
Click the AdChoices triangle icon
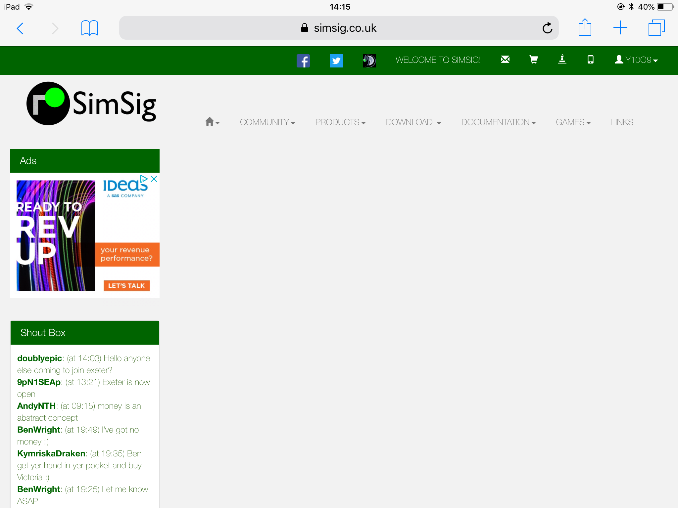pyautogui.click(x=144, y=179)
